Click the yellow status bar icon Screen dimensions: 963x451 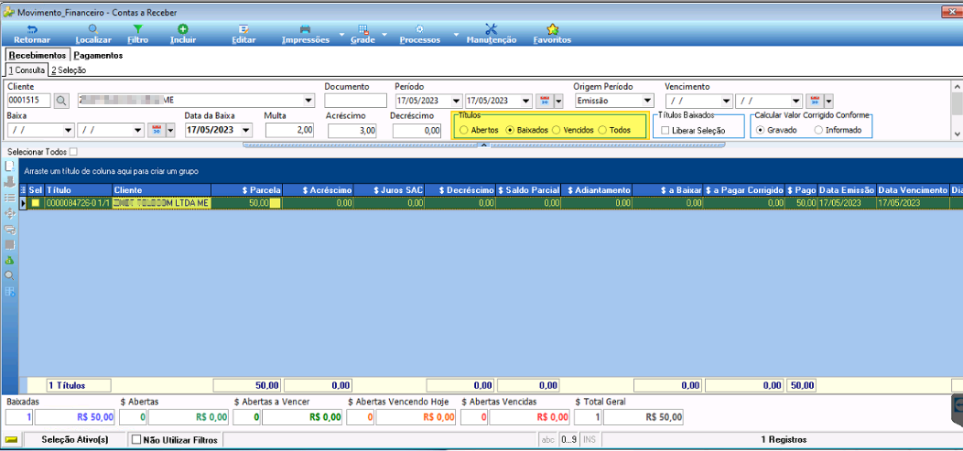11,439
